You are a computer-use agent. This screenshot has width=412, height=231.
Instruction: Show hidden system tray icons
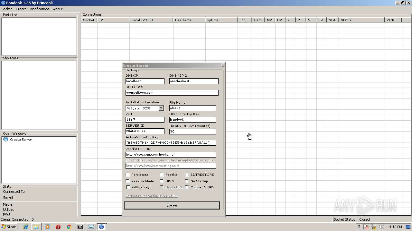point(359,227)
